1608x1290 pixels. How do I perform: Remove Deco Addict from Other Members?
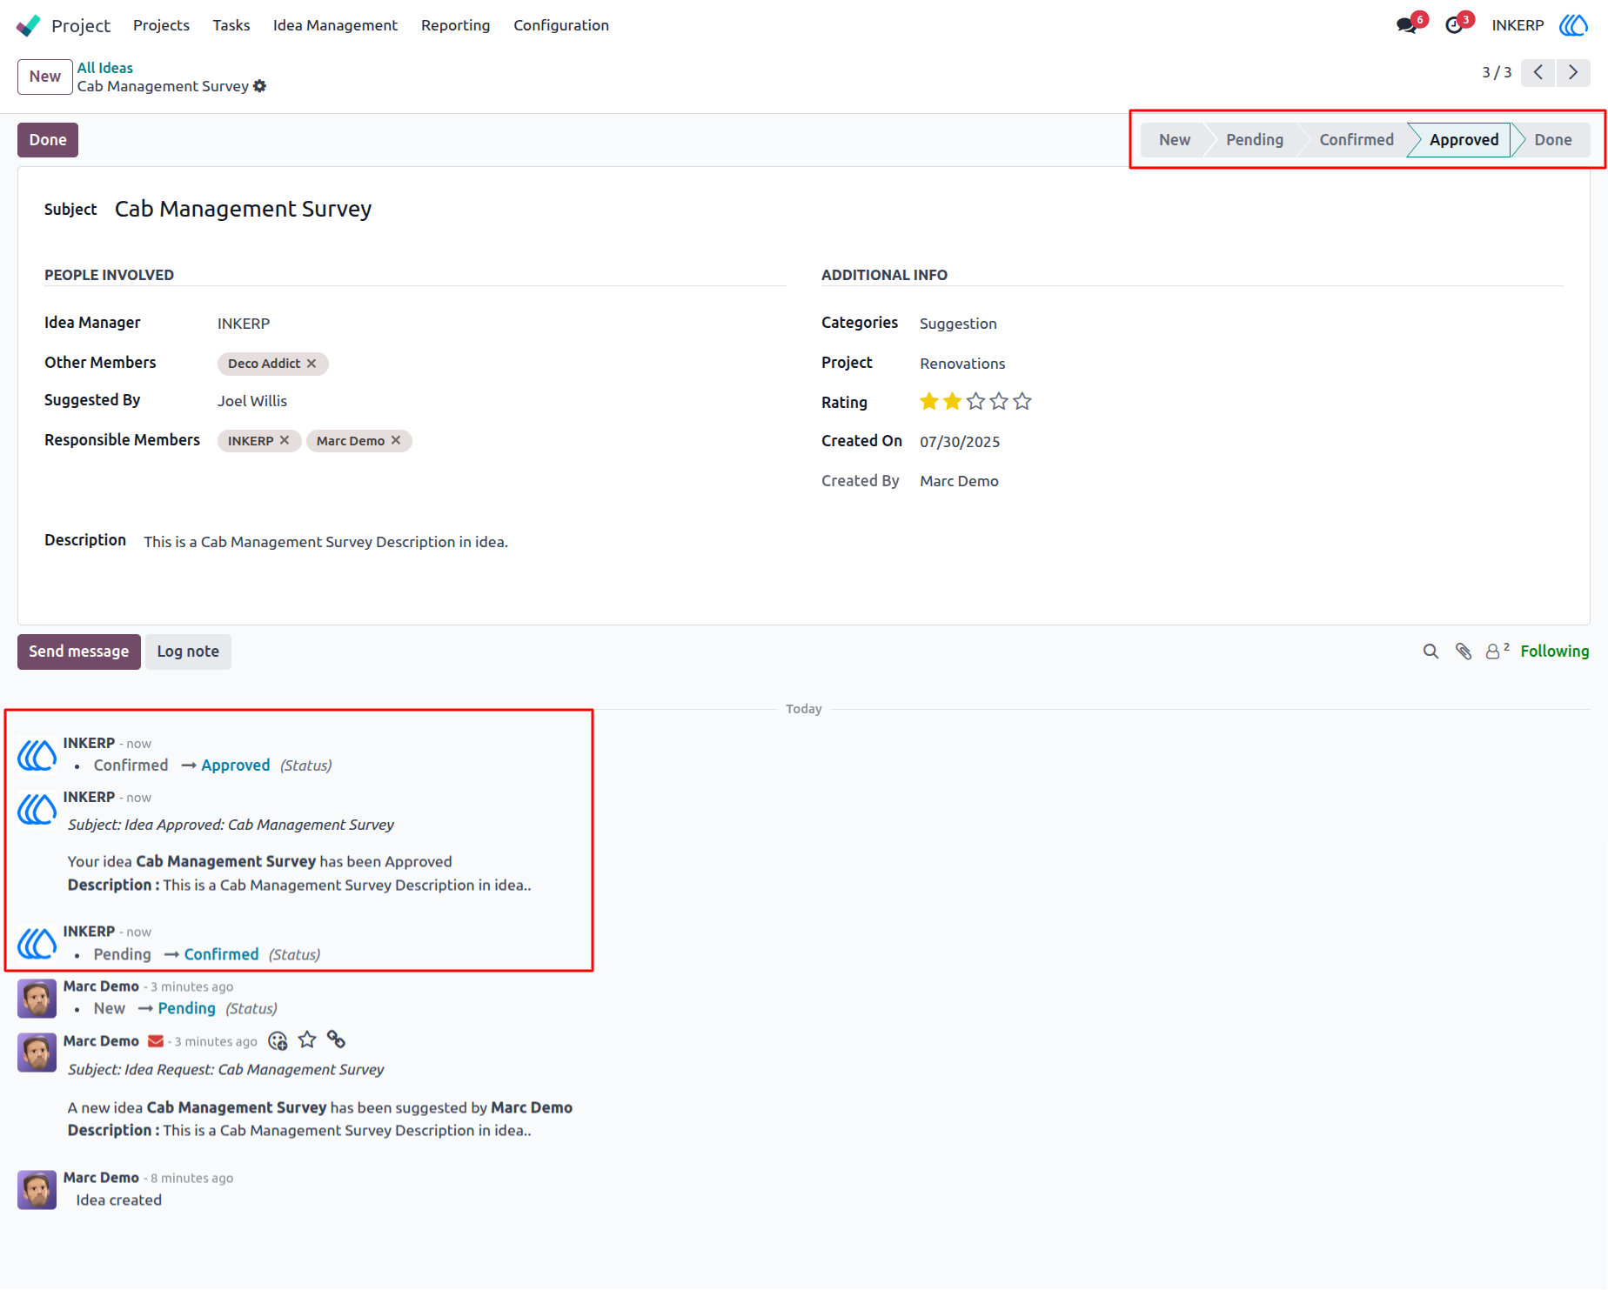[x=312, y=364]
